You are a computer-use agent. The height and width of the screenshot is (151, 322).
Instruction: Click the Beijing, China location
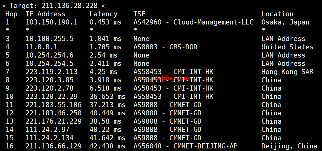tap(289, 146)
